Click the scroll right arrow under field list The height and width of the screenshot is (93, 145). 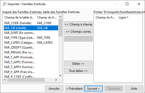56,80
